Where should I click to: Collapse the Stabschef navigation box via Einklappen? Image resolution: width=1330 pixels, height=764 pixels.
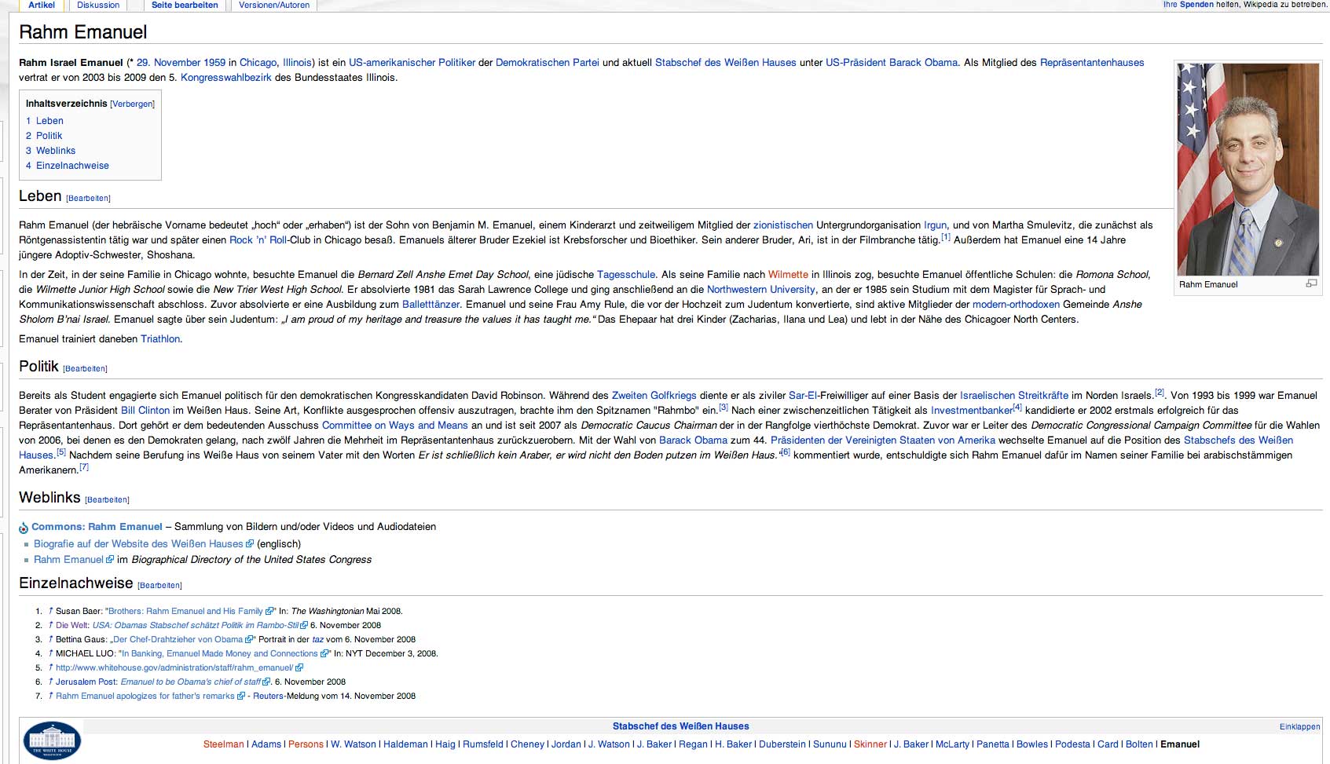1299,726
